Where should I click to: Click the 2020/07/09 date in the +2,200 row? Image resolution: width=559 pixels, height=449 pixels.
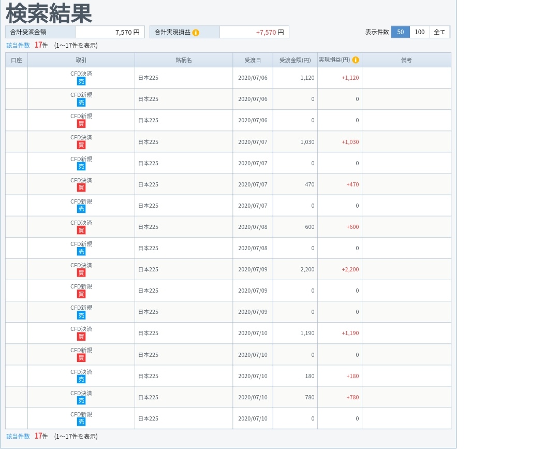tap(253, 269)
